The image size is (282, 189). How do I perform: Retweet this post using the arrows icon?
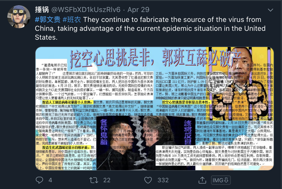[94, 180]
